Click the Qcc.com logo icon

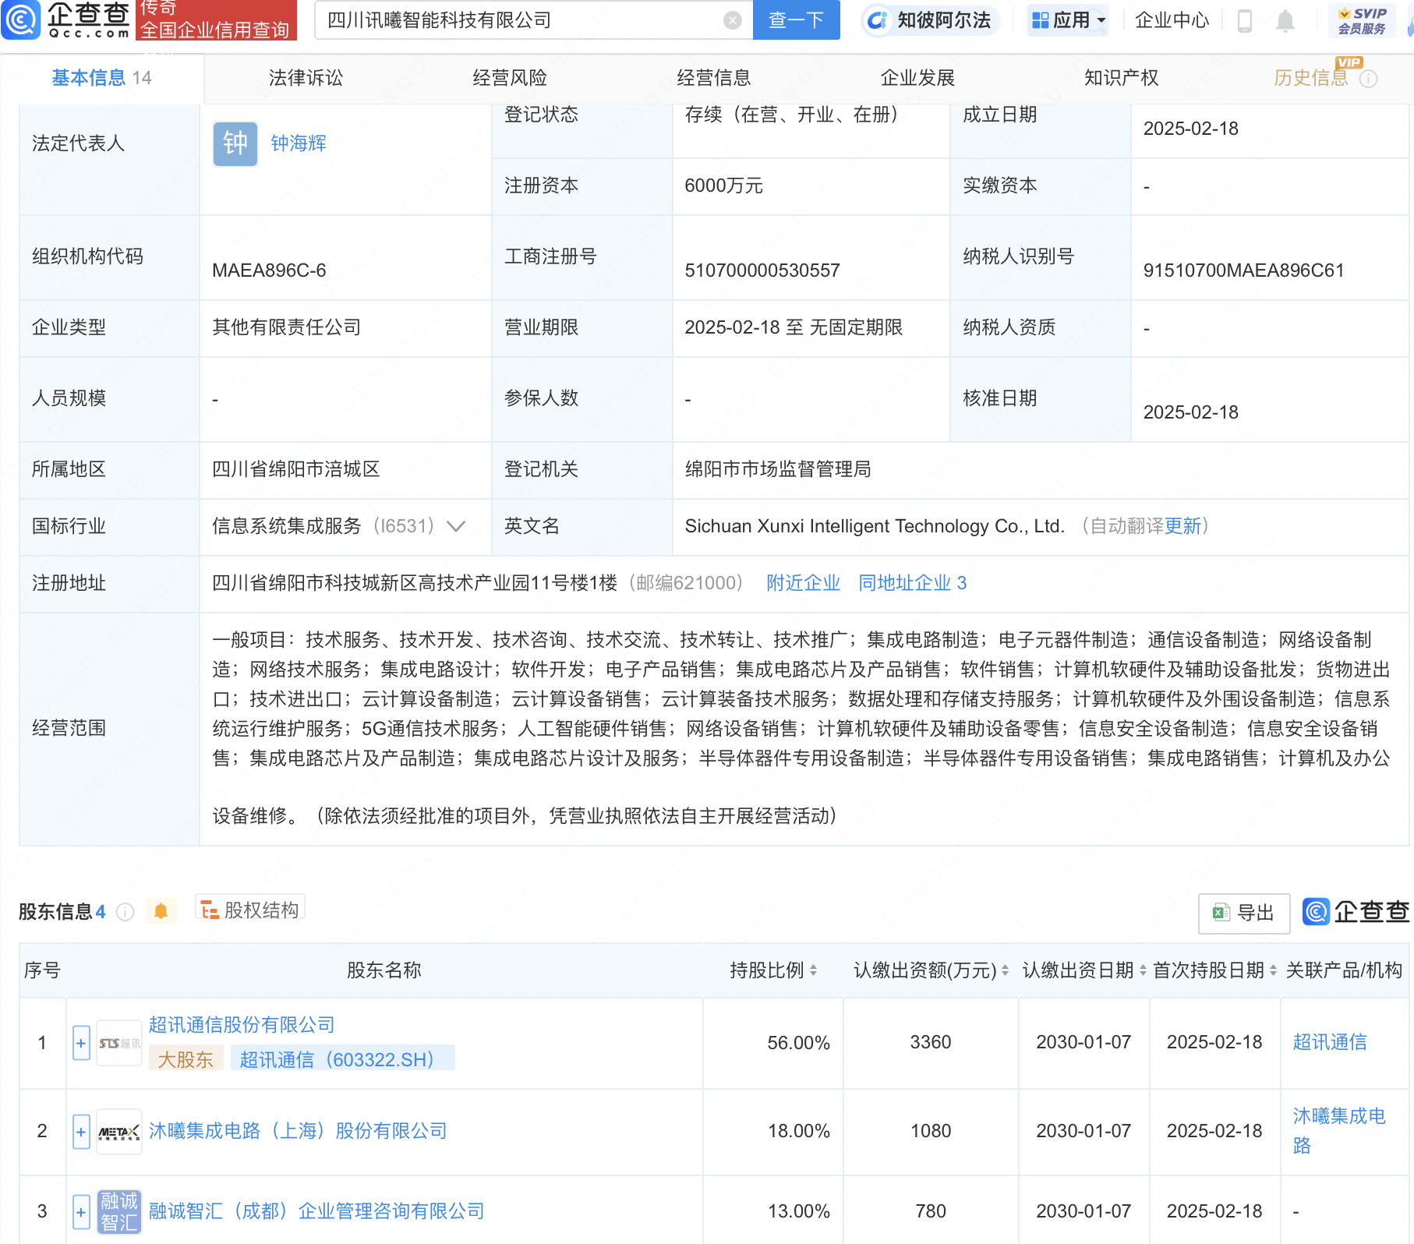click(21, 20)
